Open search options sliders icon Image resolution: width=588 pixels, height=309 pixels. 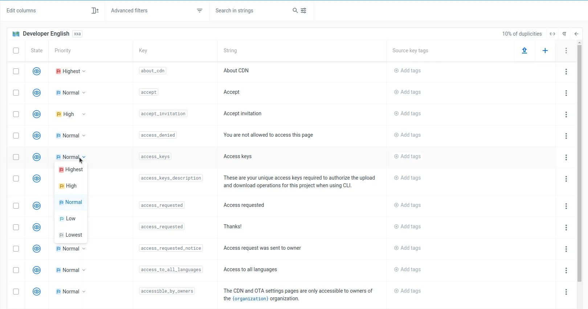(304, 11)
